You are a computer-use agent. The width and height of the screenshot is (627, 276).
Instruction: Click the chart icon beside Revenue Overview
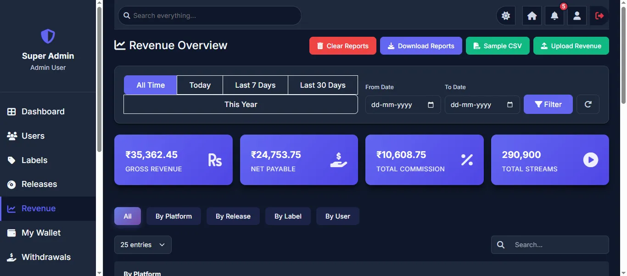click(x=120, y=45)
